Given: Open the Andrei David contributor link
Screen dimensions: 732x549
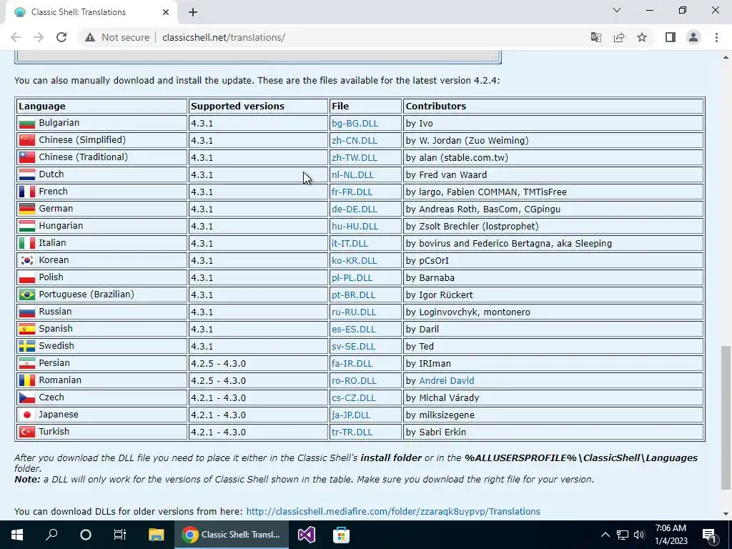Looking at the screenshot, I should point(446,381).
